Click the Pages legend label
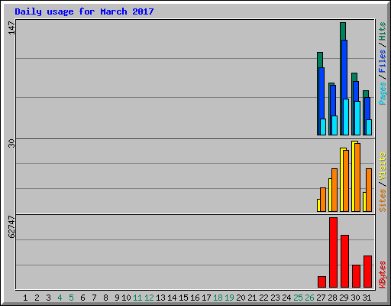 pos(383,93)
